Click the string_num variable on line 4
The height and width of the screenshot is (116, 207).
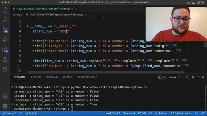(x=42, y=31)
